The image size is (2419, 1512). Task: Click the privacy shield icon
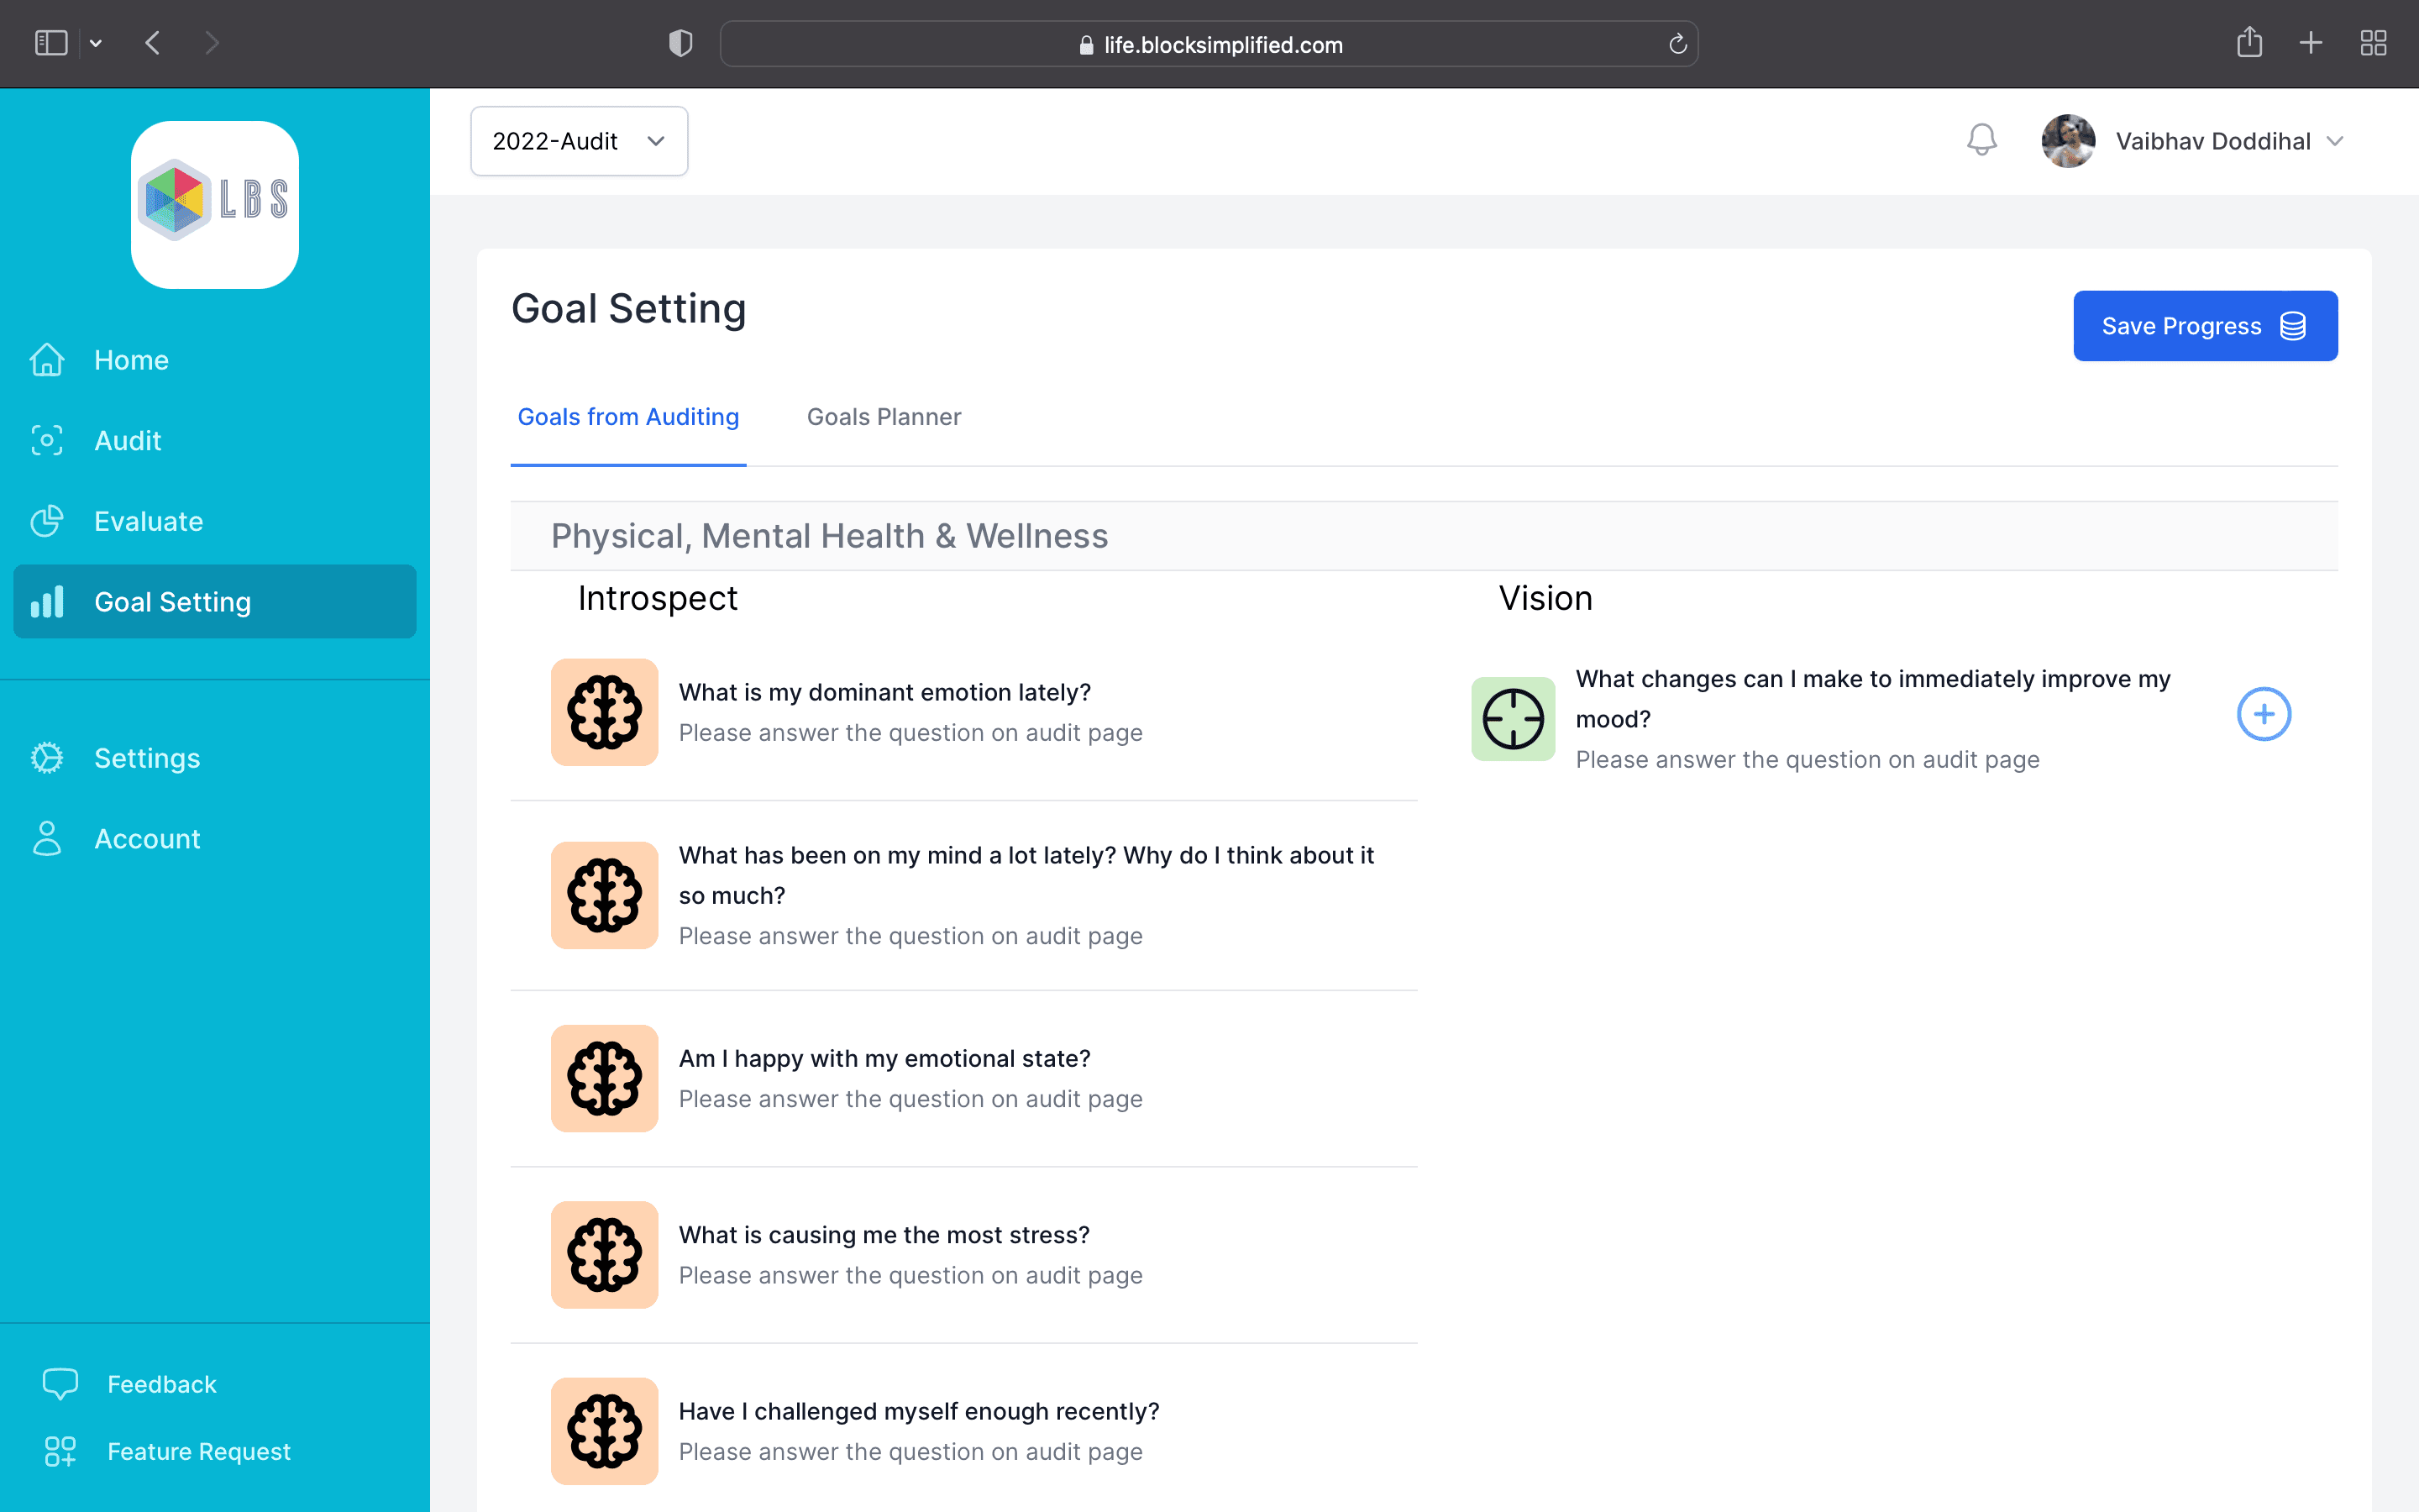(x=680, y=43)
